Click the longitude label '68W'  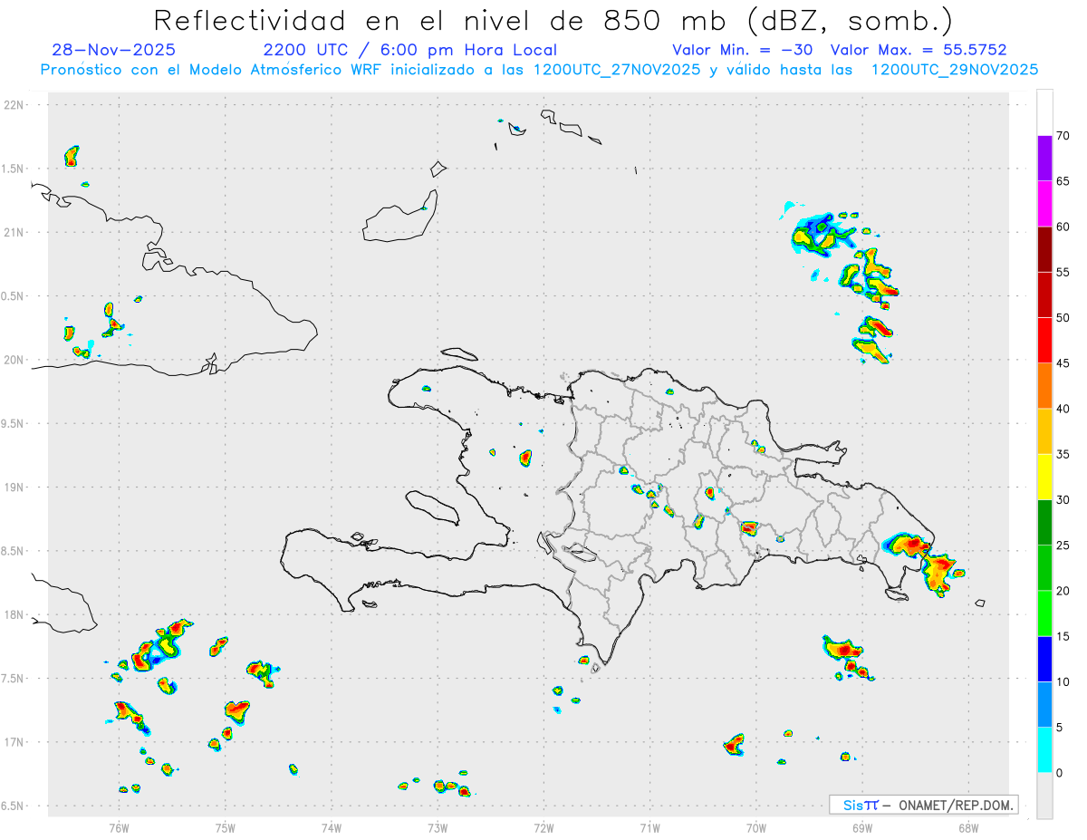[968, 827]
